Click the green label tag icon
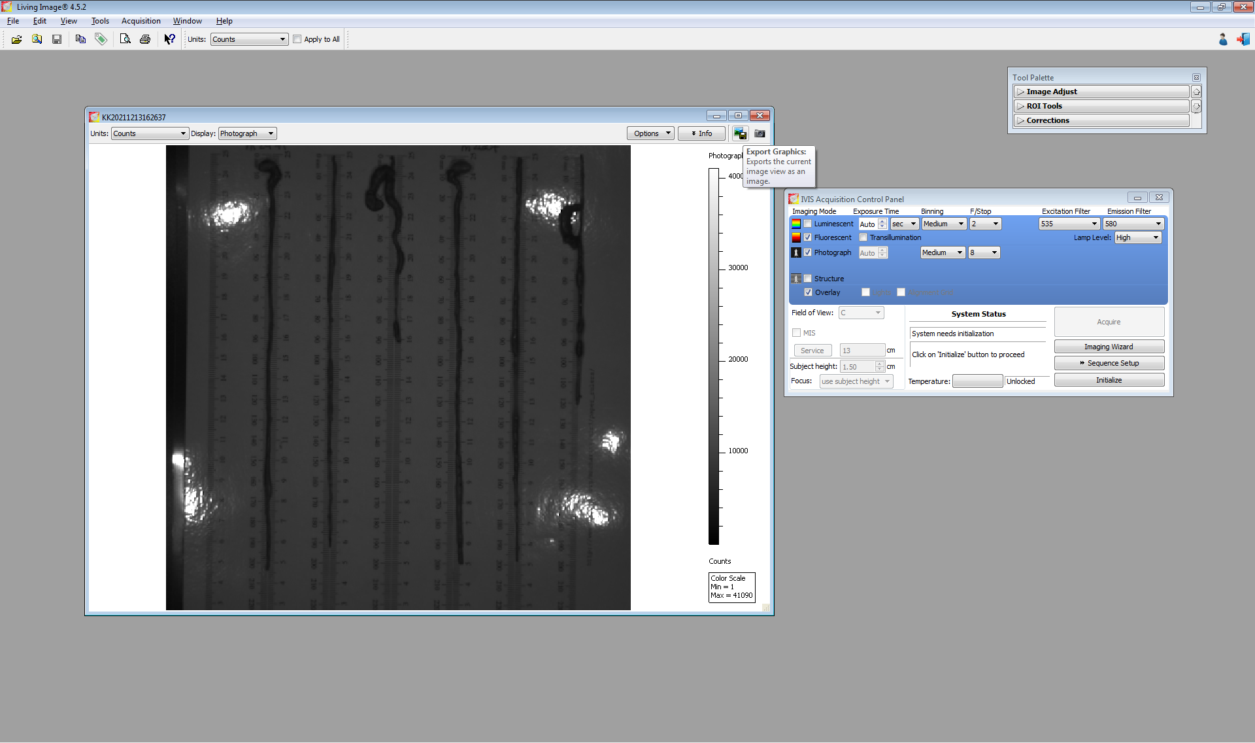 click(x=101, y=39)
